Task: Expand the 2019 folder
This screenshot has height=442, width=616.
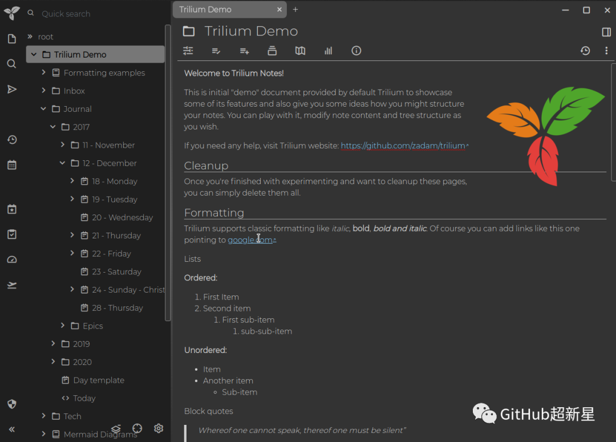Action: 53,343
